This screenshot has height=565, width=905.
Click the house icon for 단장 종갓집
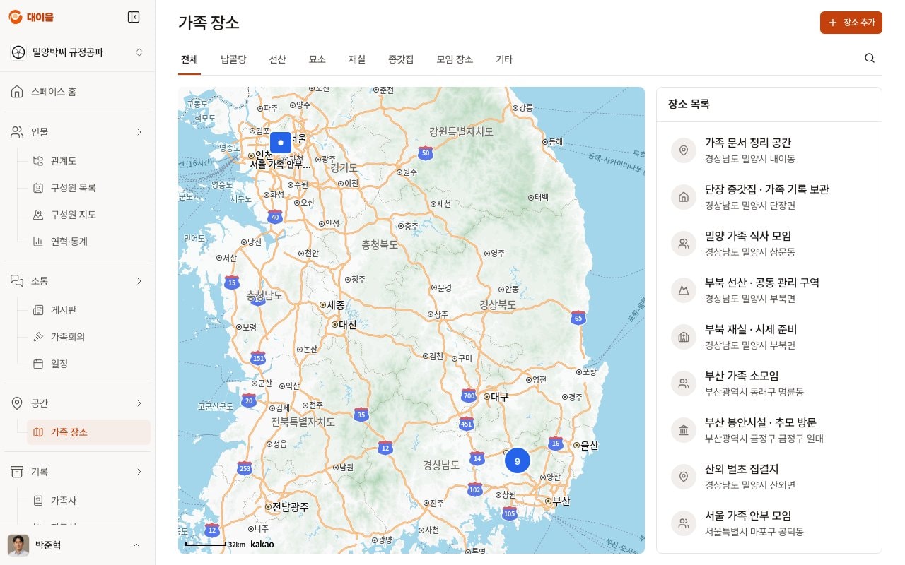tap(684, 197)
